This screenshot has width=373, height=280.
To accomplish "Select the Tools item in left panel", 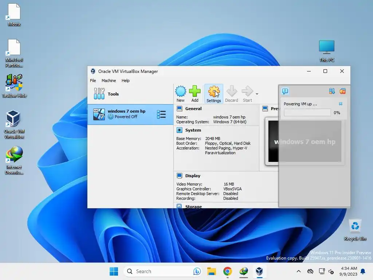I will (x=130, y=94).
